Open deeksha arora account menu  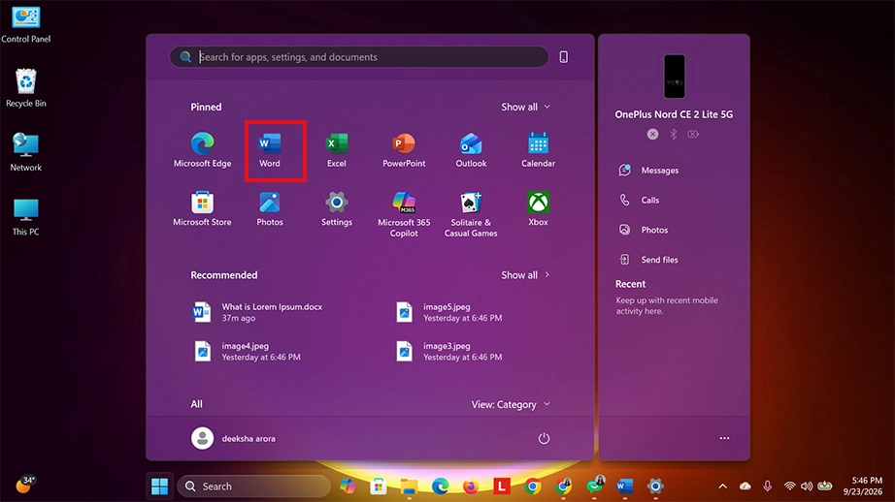(233, 438)
